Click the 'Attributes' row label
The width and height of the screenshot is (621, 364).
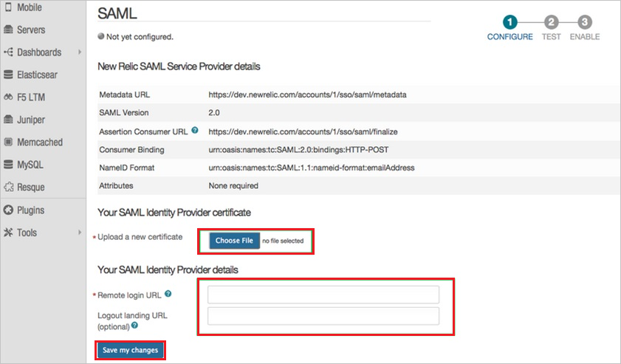(x=116, y=186)
